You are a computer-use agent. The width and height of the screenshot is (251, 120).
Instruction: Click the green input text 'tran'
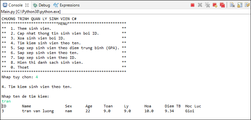(6, 101)
